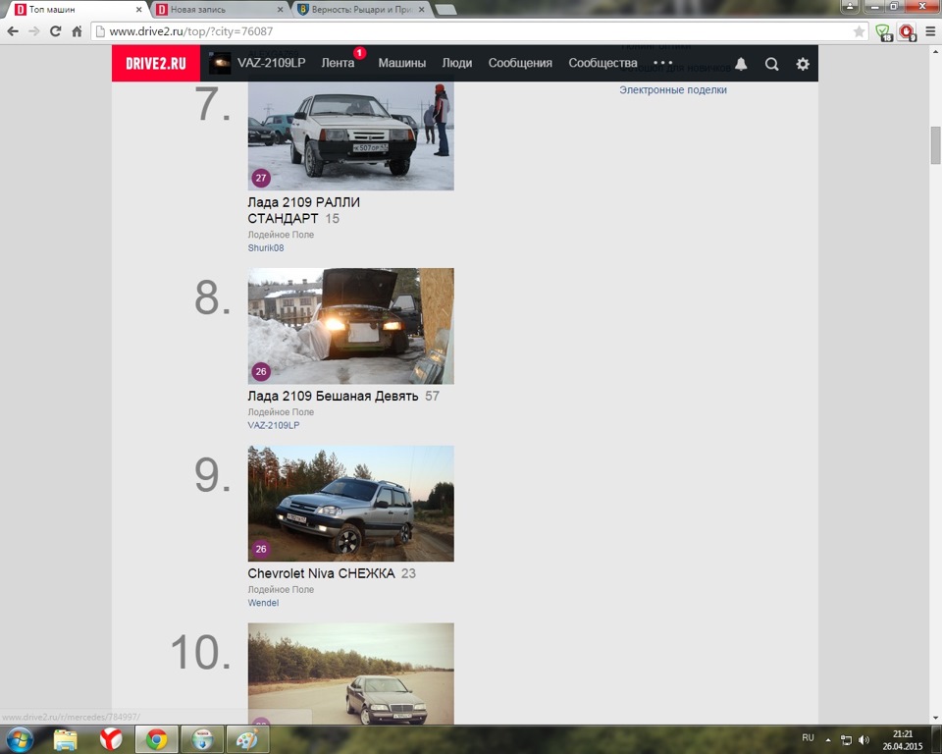
Task: Click the DRIVE2.RU logo
Action: tap(156, 63)
